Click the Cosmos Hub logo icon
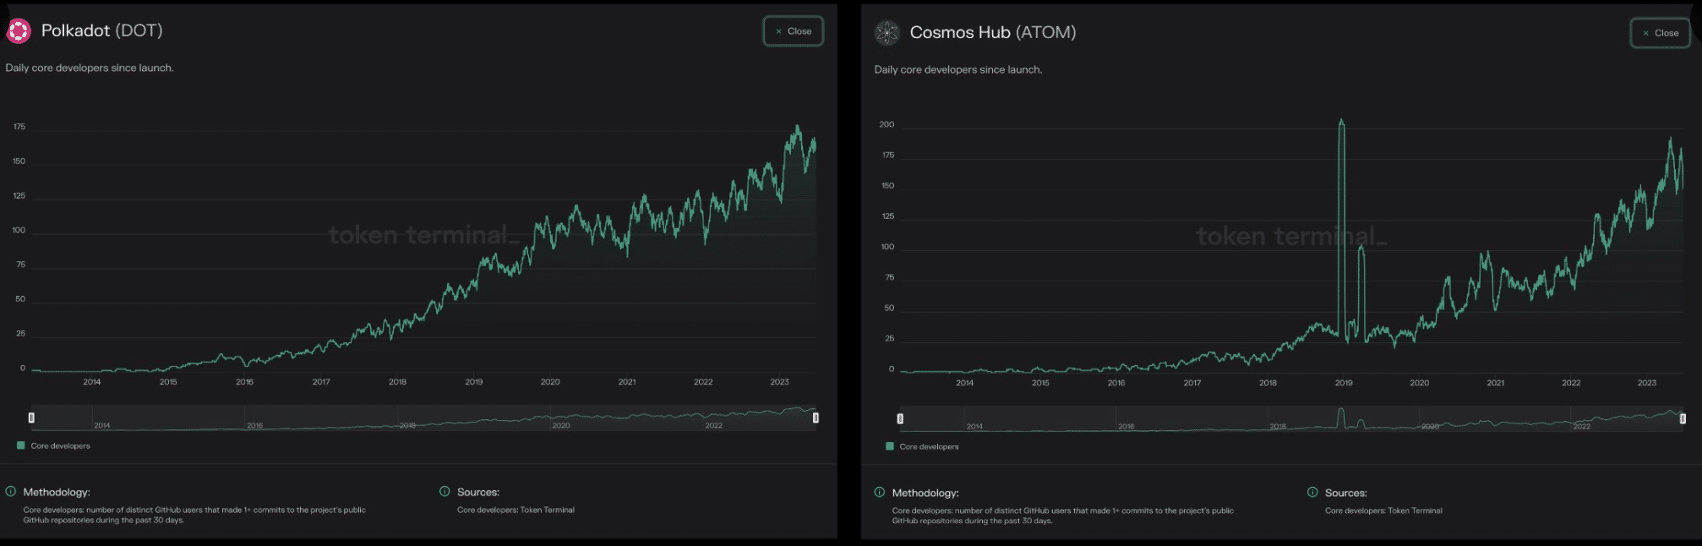Viewport: 1702px width, 546px height. click(x=886, y=33)
